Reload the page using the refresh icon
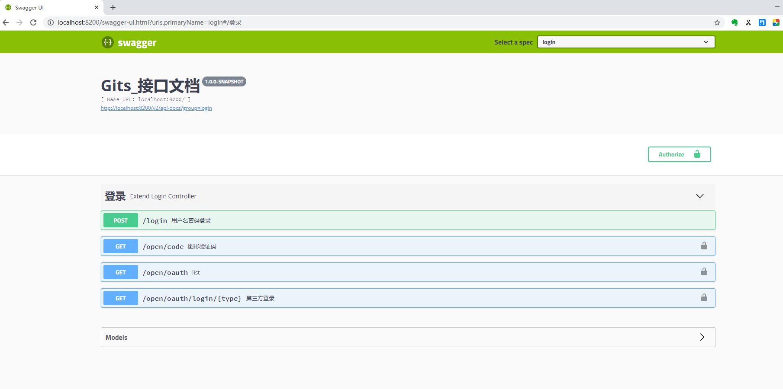 click(x=33, y=22)
